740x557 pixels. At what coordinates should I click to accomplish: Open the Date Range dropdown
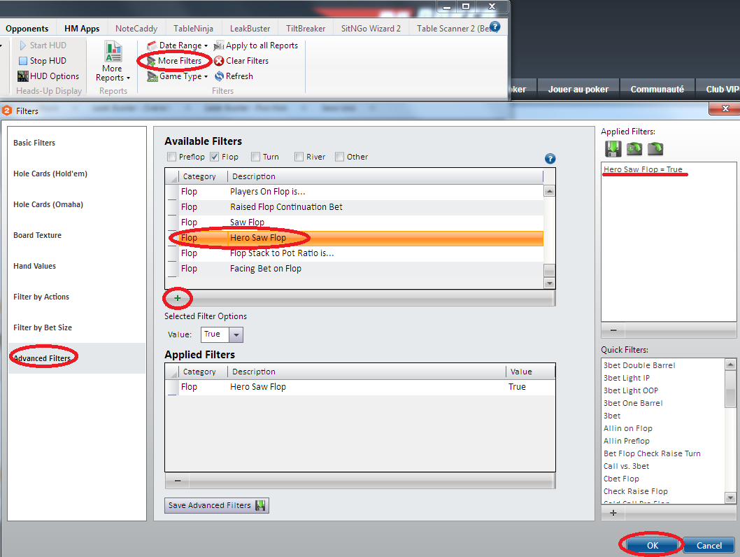pyautogui.click(x=177, y=45)
